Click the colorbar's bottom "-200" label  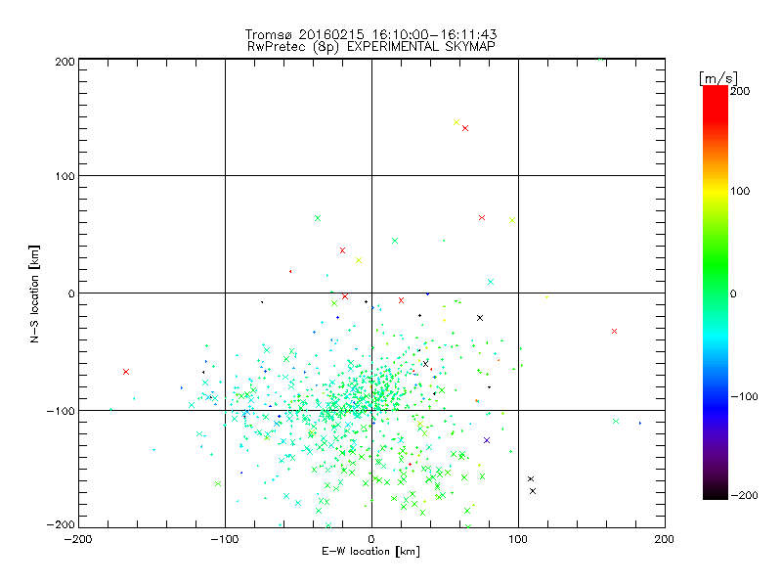pyautogui.click(x=744, y=495)
